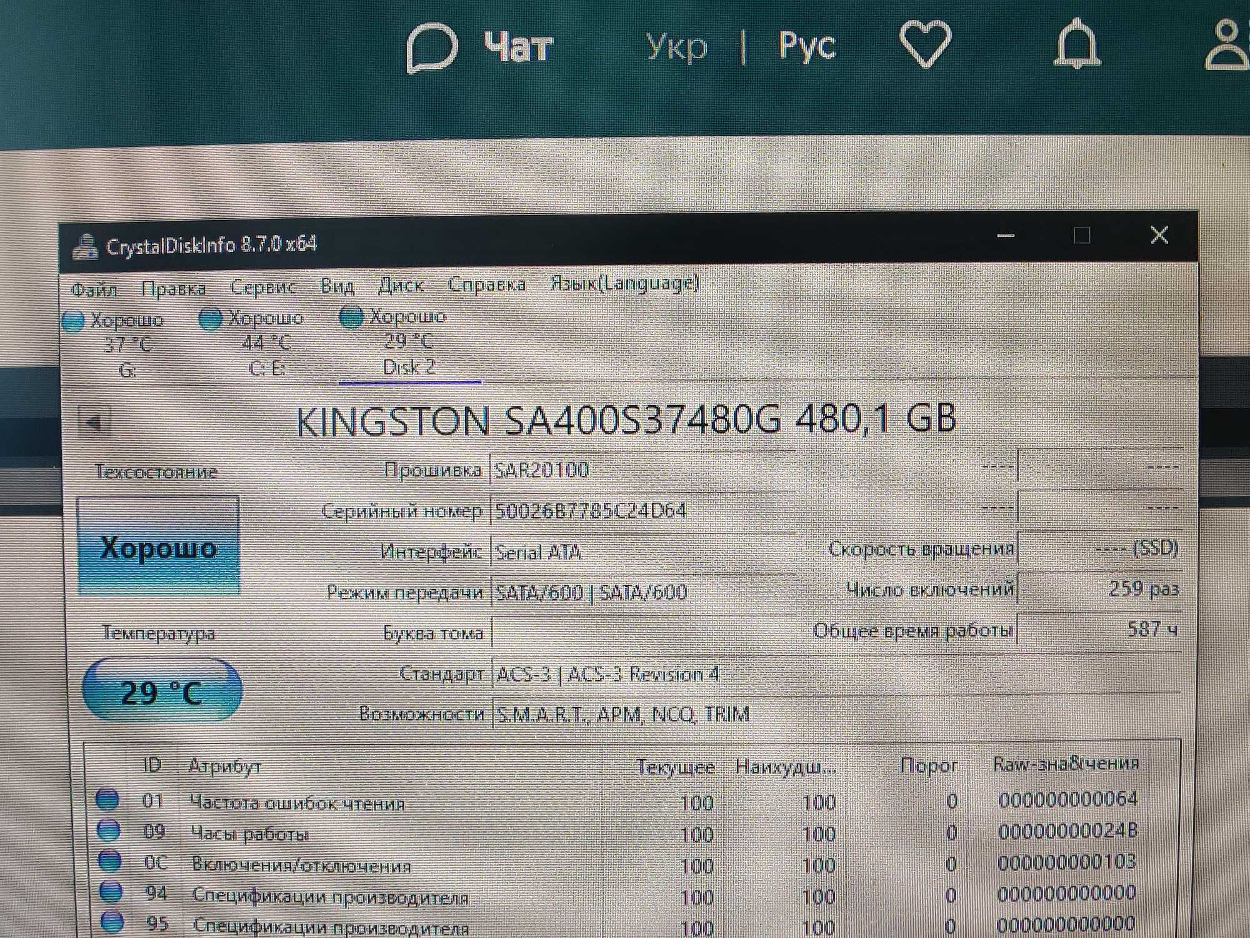
Task: Click the Режим передачи field SATA/600
Action: (x=643, y=592)
